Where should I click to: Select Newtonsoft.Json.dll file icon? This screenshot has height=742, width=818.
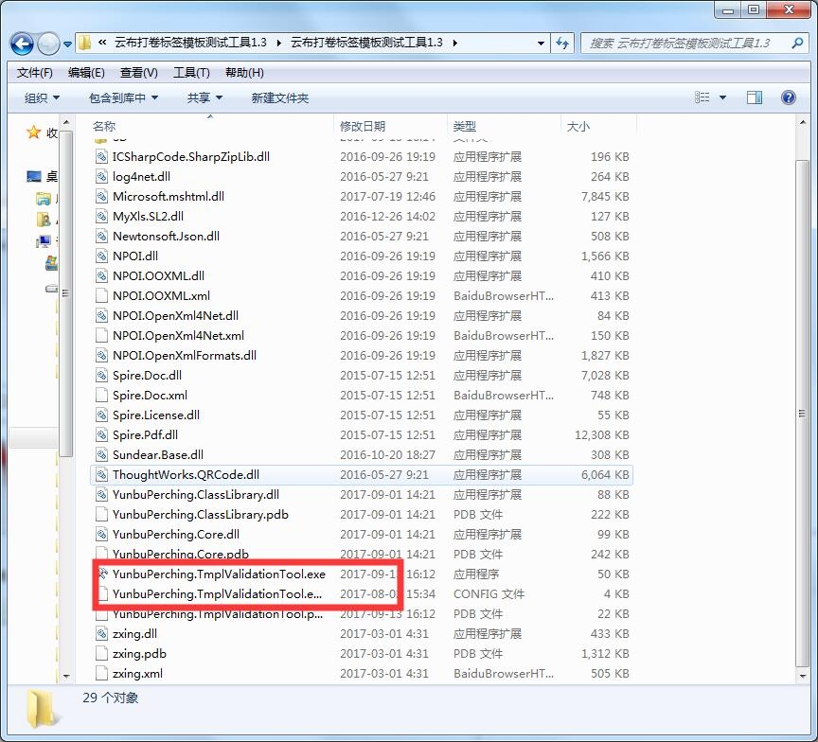pos(101,236)
